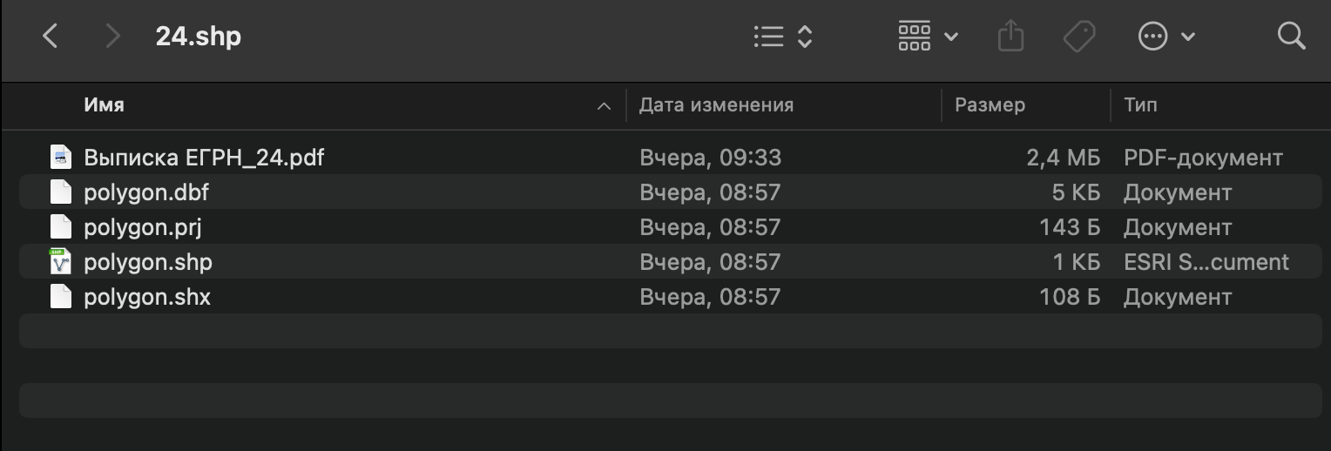Sort by Имя column header
Image resolution: width=1331 pixels, height=451 pixels.
[x=105, y=105]
